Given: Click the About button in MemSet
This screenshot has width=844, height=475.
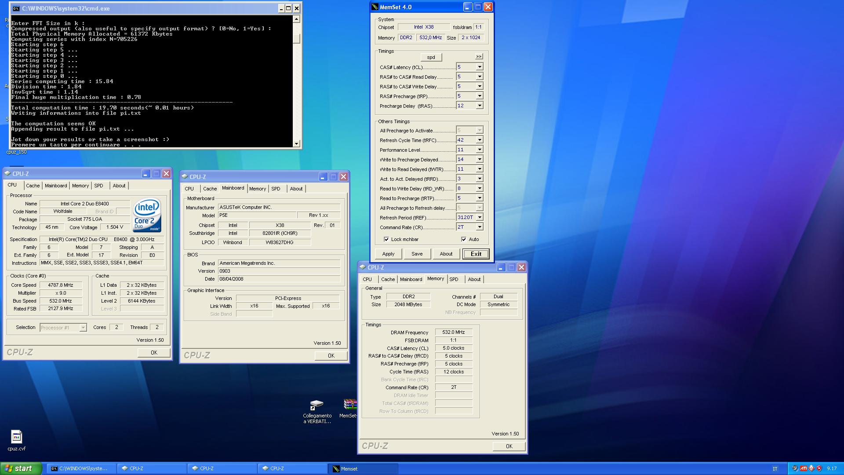Looking at the screenshot, I should (446, 254).
